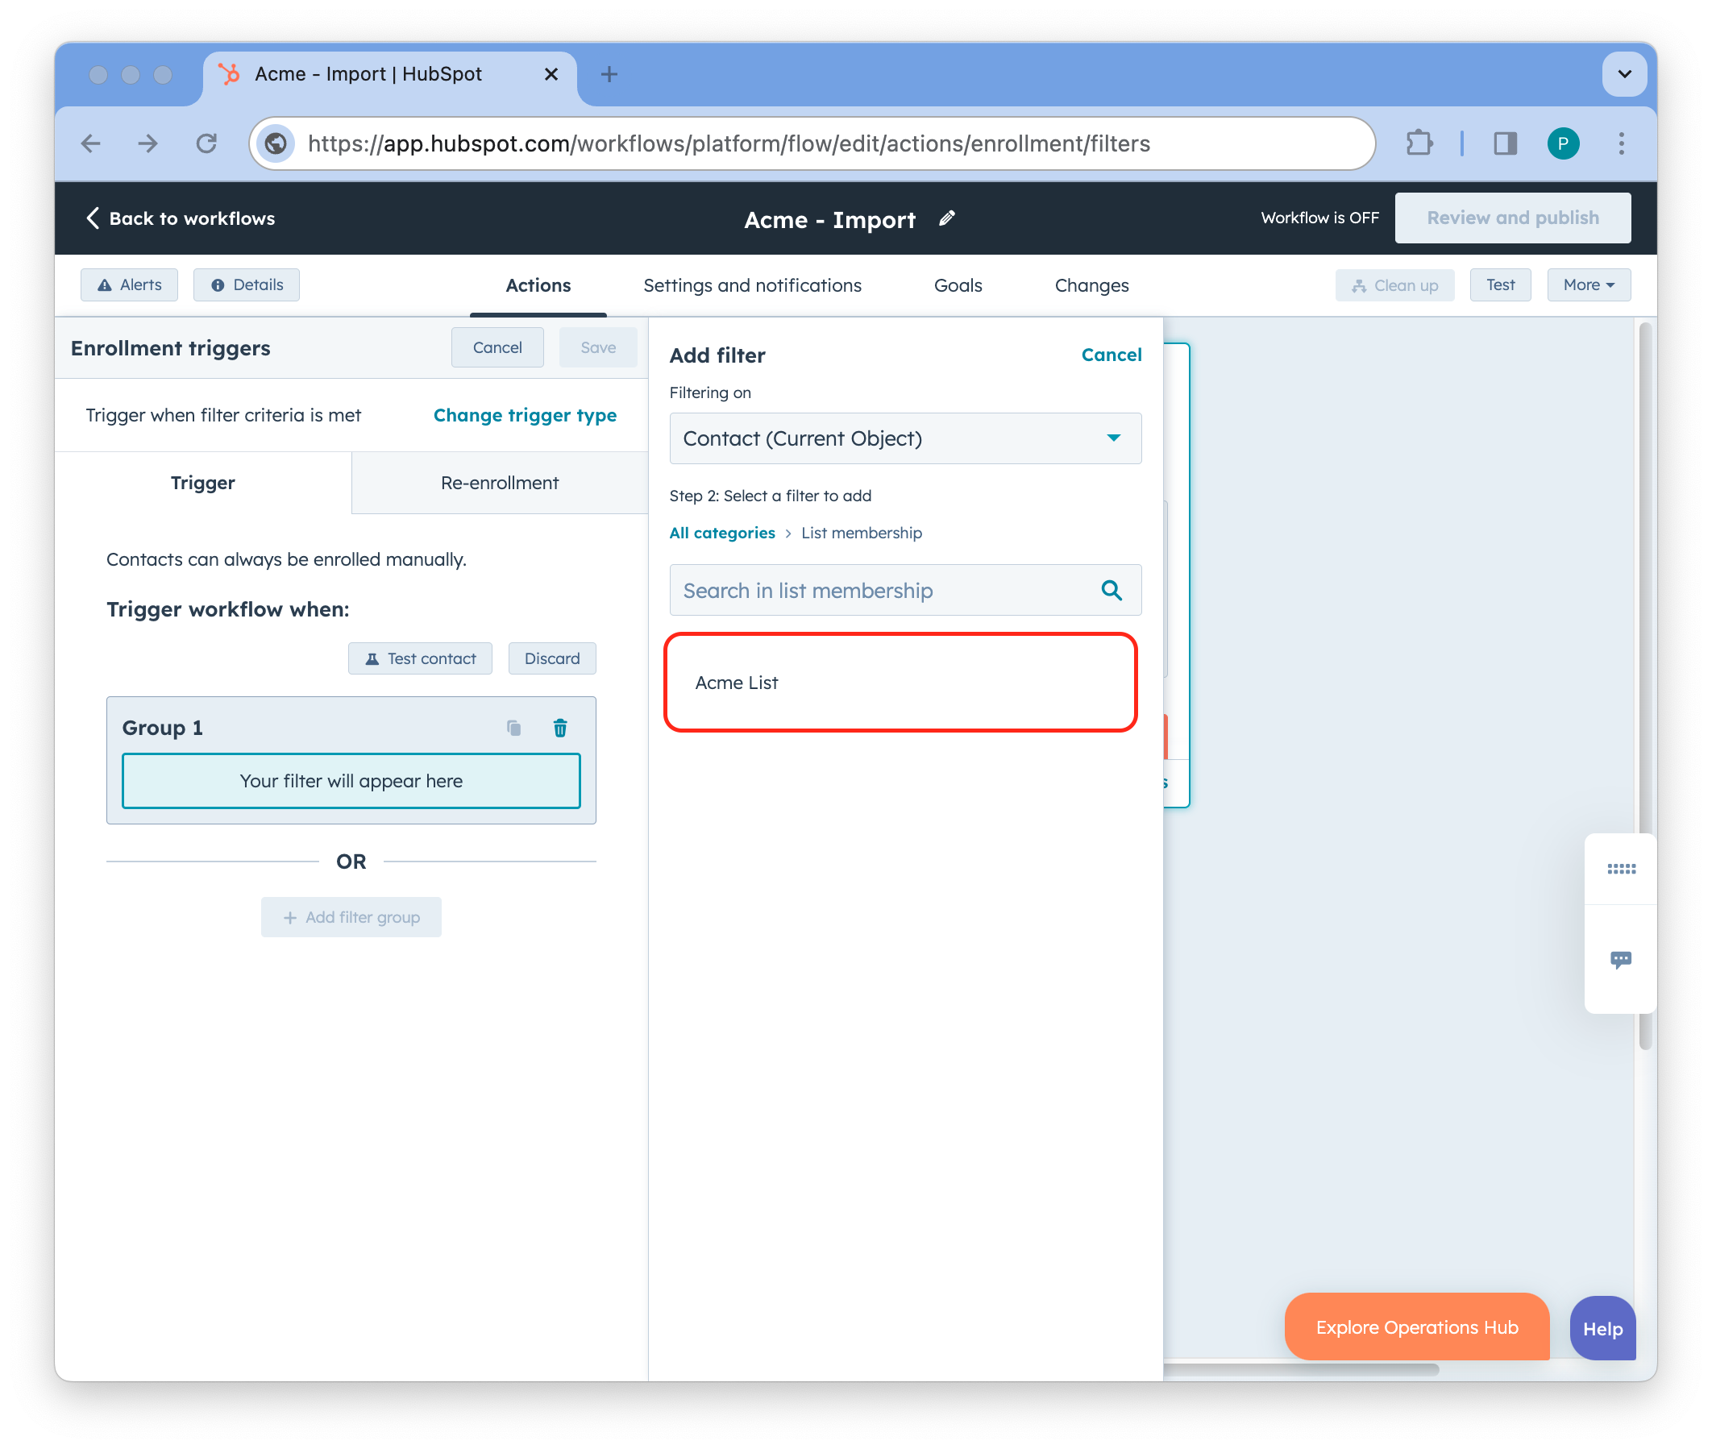Image resolution: width=1712 pixels, height=1449 pixels.
Task: Click the 'Your filter will appear here' box
Action: pos(351,781)
